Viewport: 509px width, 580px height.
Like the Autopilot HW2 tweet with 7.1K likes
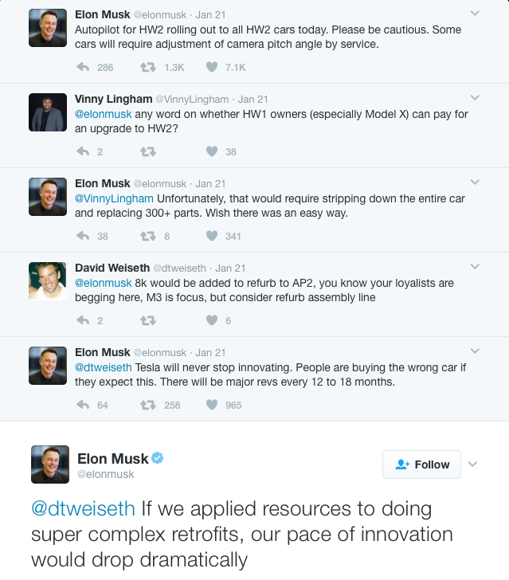click(x=212, y=68)
